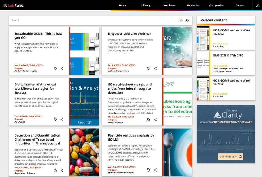262x177 pixels.
Task: Open GC & GC/MS webinars Week 12/2022
Action: [232, 82]
